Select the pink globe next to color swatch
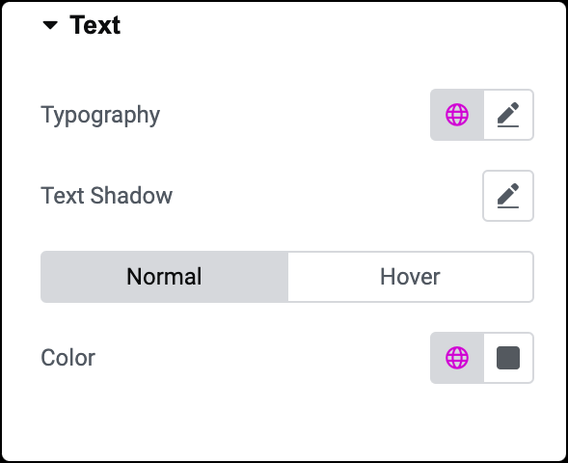568x463 pixels. tap(457, 358)
